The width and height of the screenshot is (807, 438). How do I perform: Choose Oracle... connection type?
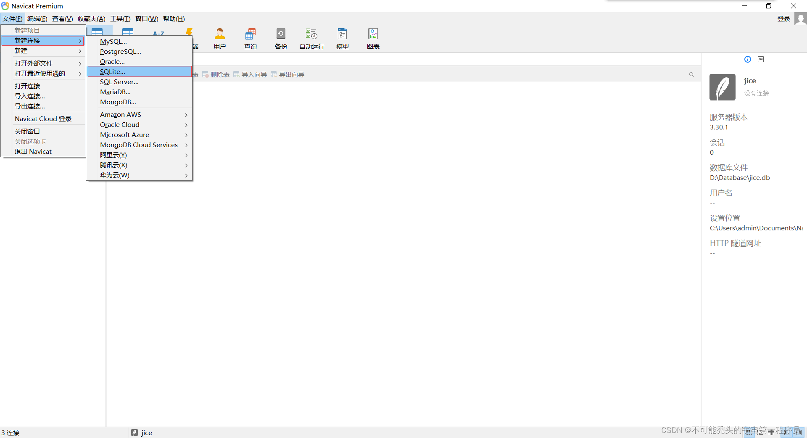click(139, 62)
